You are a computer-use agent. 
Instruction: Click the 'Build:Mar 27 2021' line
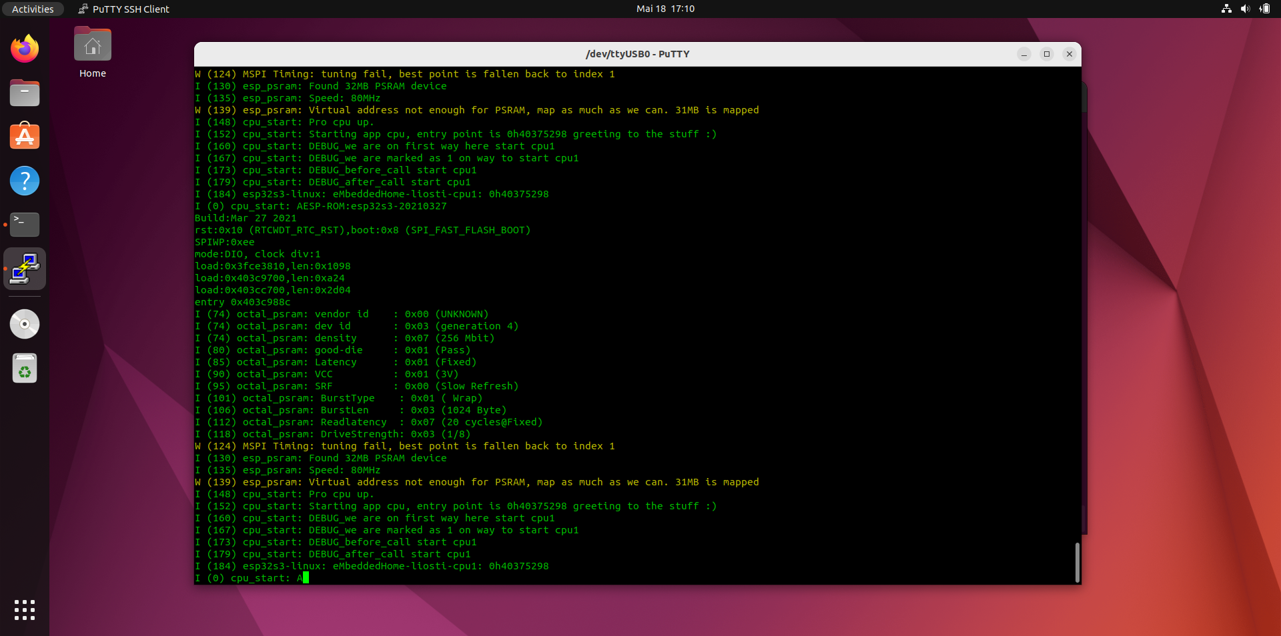[246, 218]
